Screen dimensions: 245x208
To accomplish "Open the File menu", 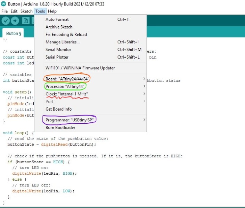I will coord(5,11).
